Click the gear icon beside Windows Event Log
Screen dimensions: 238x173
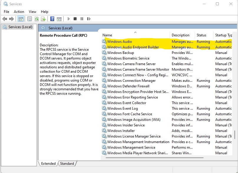click(x=104, y=108)
